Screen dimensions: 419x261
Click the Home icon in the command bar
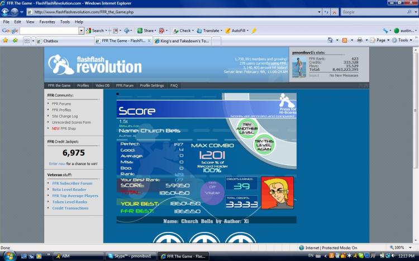tap(330, 40)
